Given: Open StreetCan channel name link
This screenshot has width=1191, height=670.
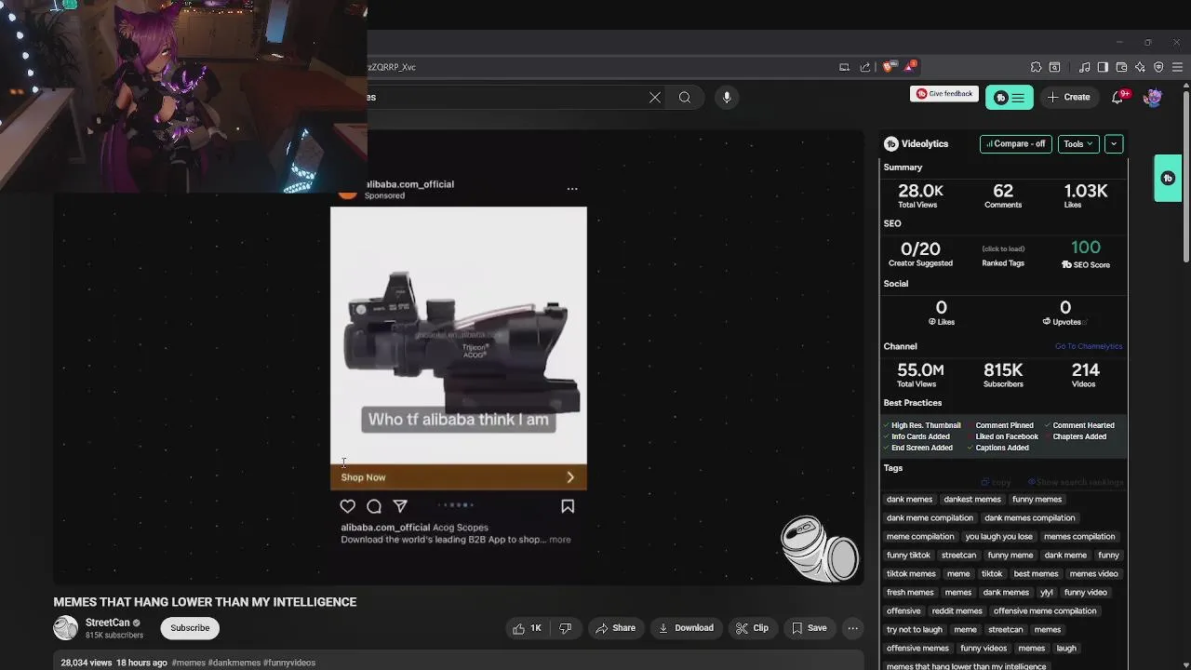Looking at the screenshot, I should 108,623.
